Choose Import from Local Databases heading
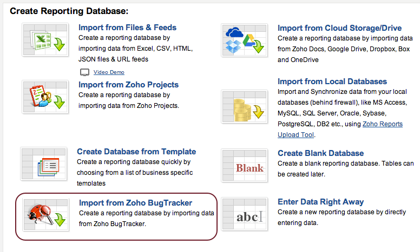Screen dimensions: 420x252 point(332,81)
